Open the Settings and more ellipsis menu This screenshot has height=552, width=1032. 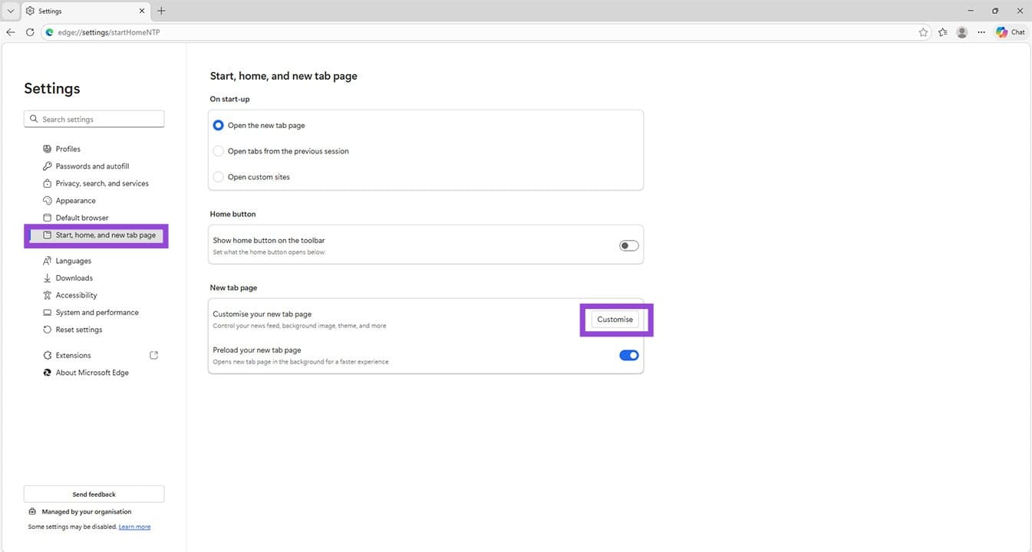click(981, 31)
